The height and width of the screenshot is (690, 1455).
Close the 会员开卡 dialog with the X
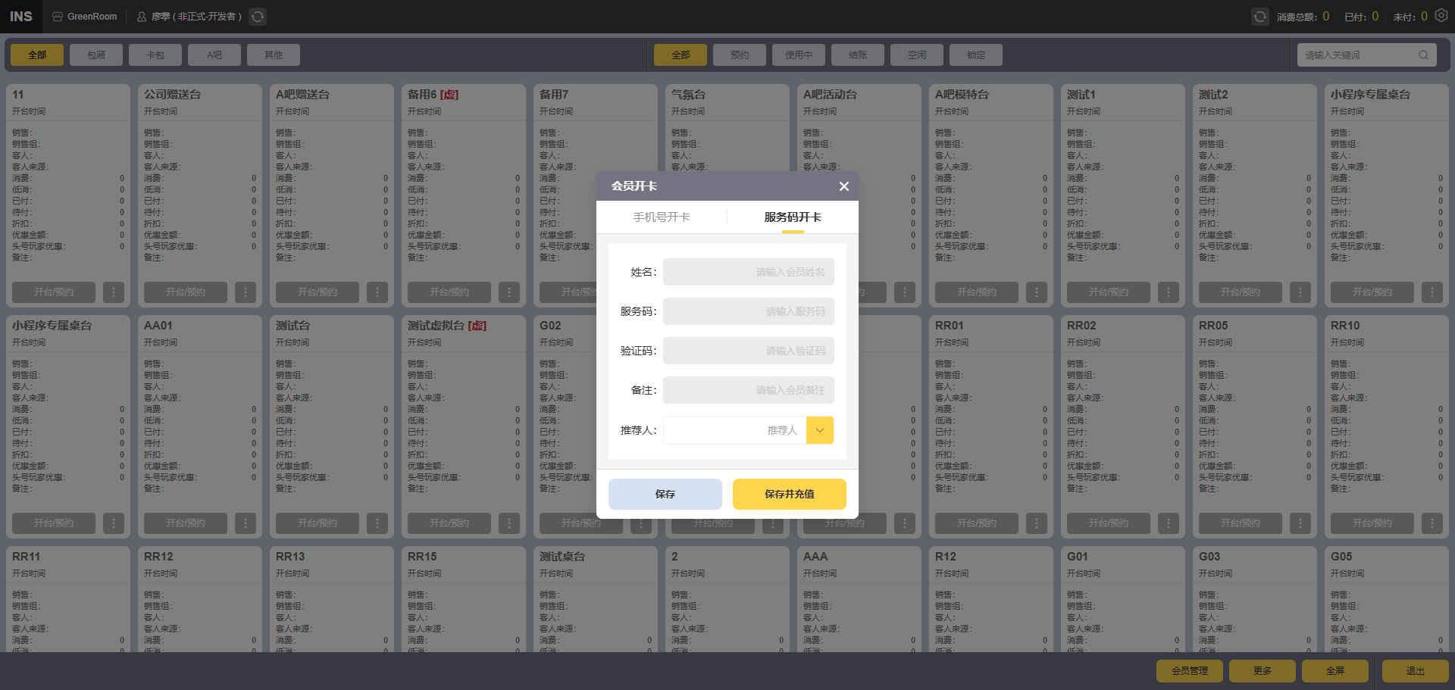click(x=844, y=186)
